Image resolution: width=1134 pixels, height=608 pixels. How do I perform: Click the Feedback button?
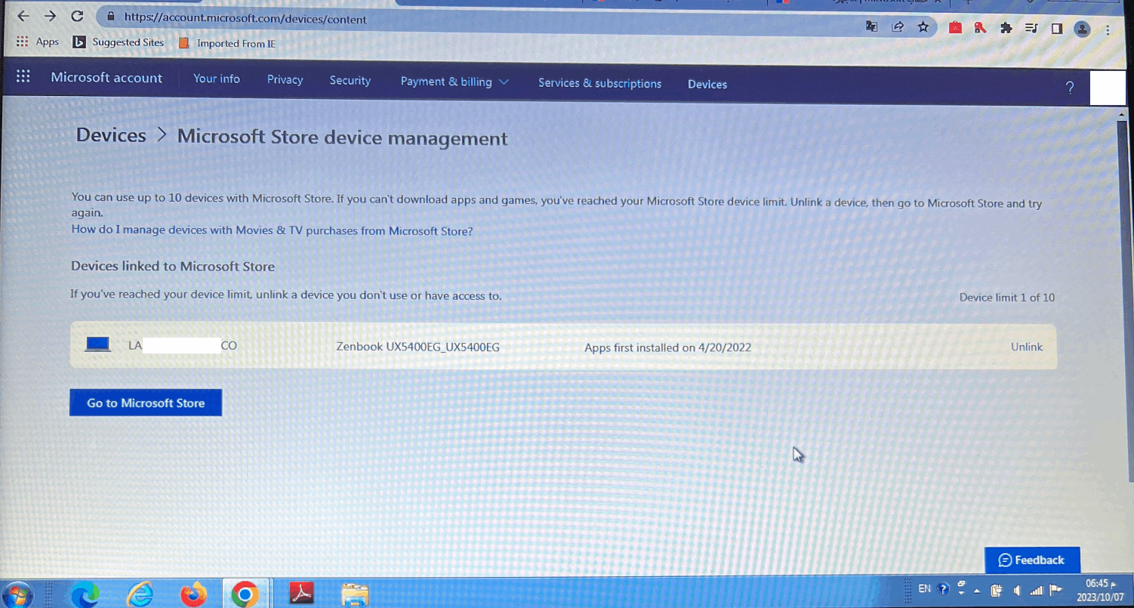click(1032, 560)
